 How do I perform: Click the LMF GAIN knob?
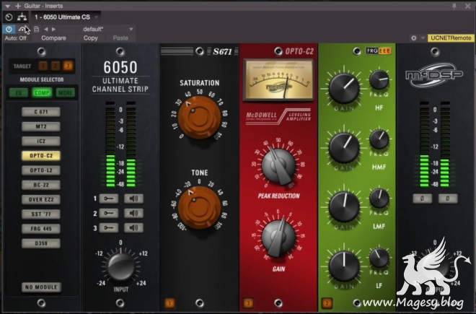click(344, 206)
